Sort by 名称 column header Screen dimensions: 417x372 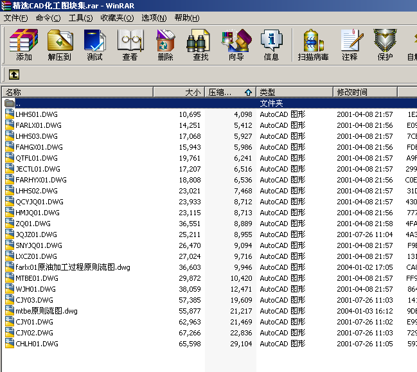[x=78, y=93]
